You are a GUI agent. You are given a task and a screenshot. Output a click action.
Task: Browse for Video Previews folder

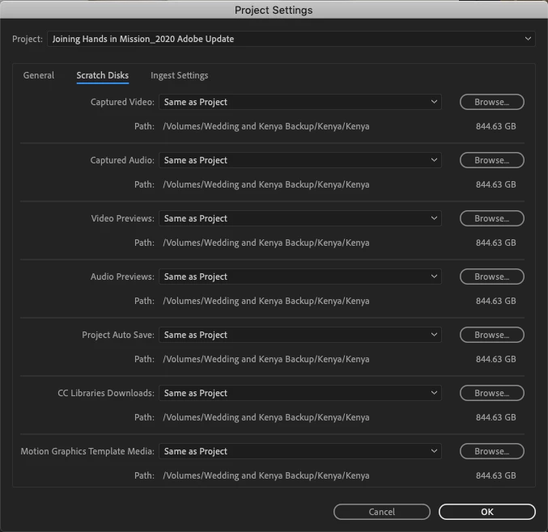[x=491, y=218]
